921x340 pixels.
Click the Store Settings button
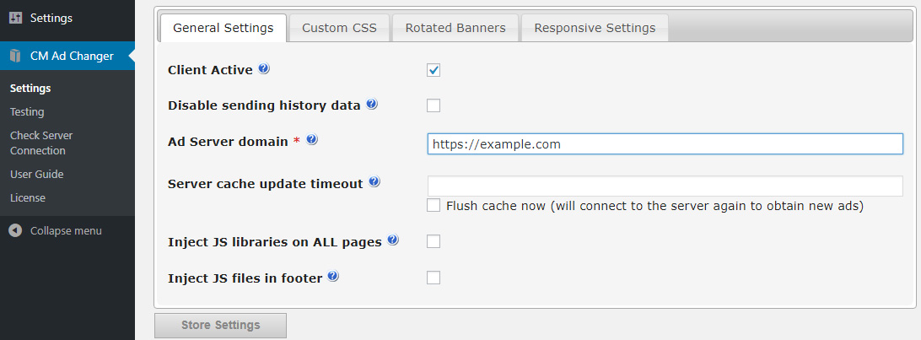[220, 326]
